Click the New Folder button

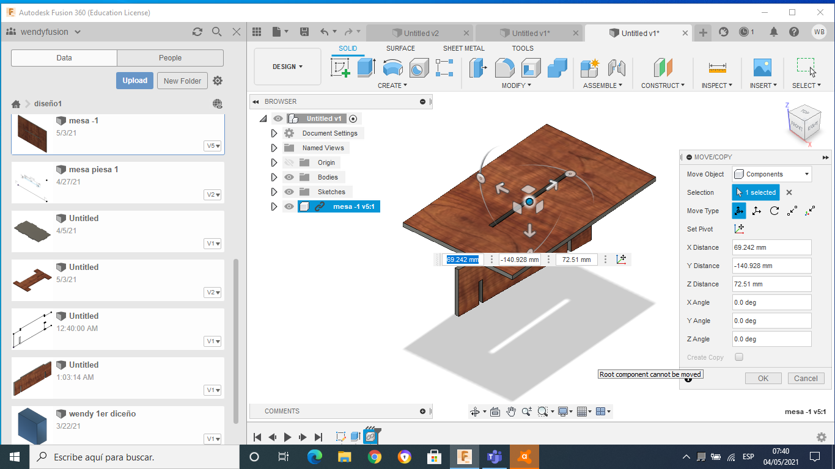182,81
